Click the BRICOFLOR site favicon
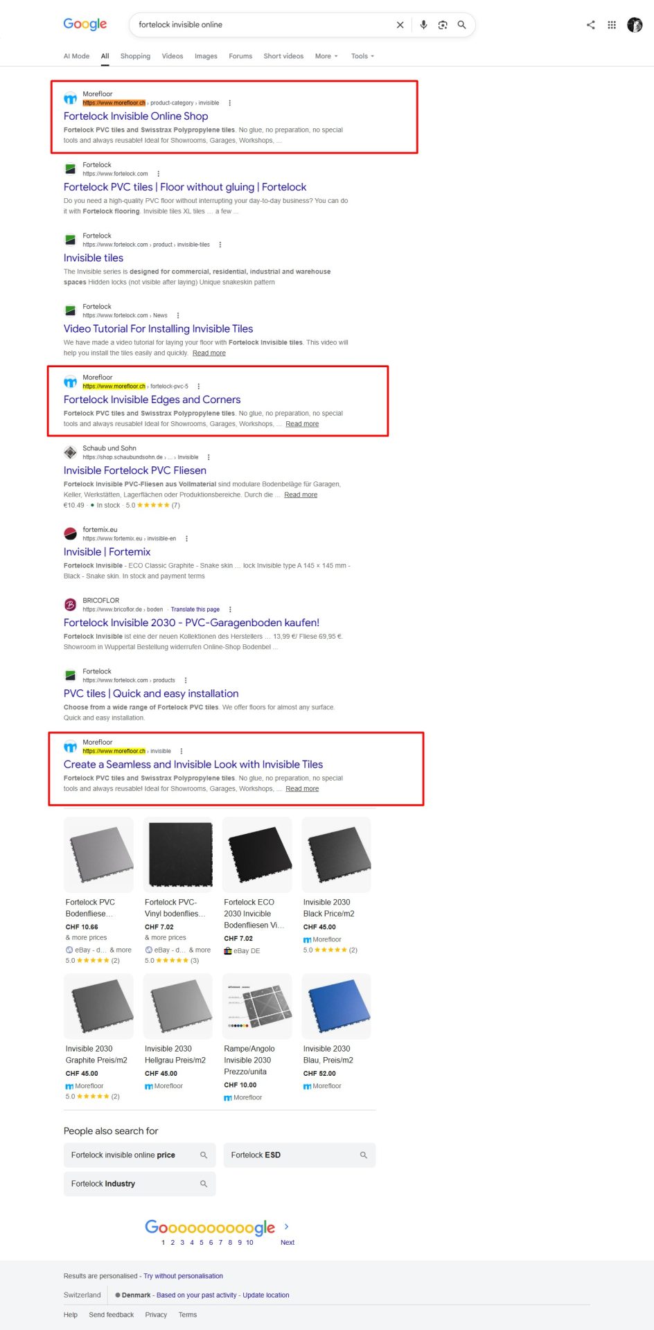 [x=71, y=605]
